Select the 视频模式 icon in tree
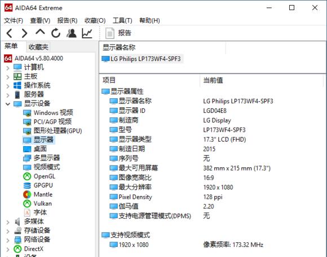 pyautogui.click(x=27, y=167)
